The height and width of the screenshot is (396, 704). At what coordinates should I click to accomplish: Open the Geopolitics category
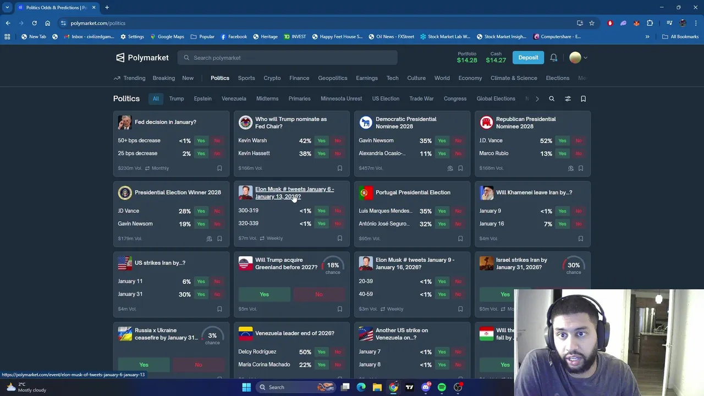[x=333, y=78]
